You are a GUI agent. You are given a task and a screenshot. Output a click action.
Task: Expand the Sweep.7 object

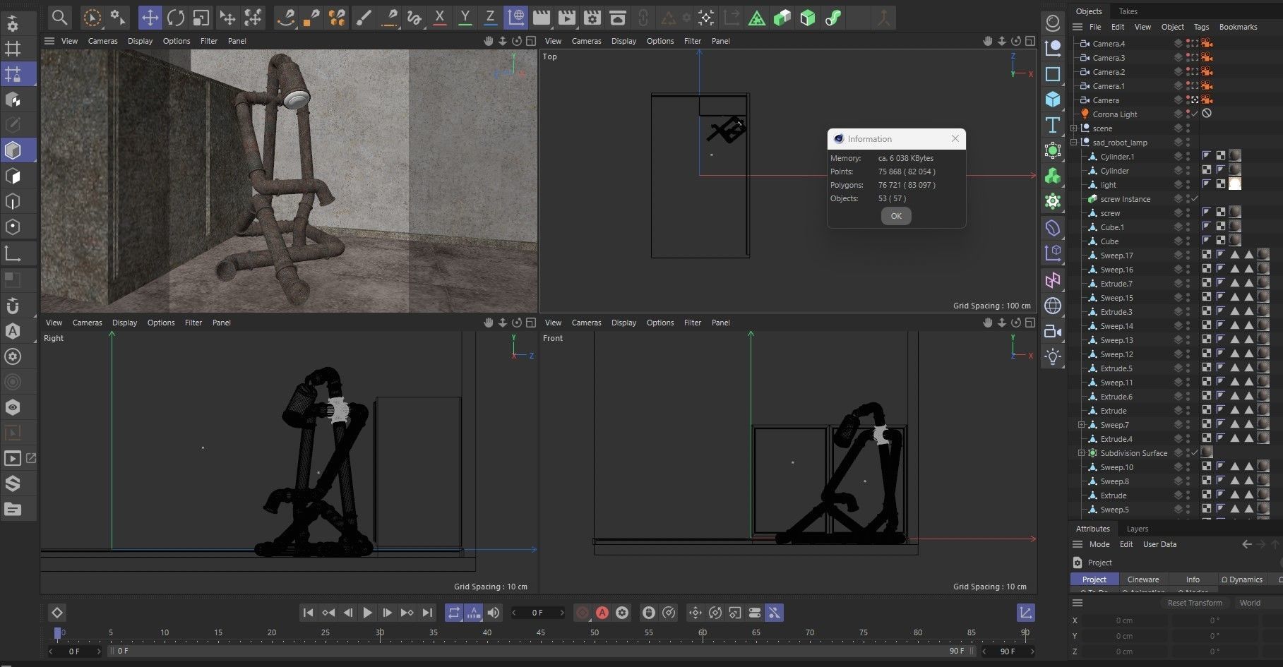pos(1081,425)
